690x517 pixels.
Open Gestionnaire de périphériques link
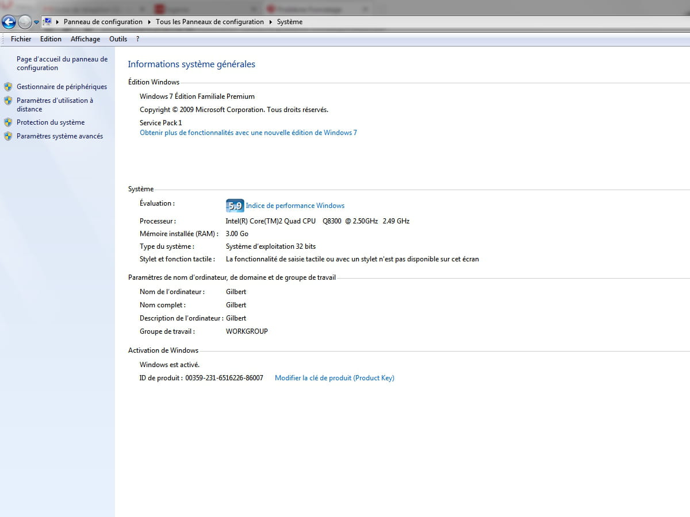(62, 87)
